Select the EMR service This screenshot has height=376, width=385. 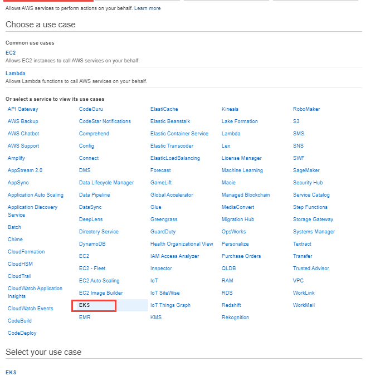point(85,318)
